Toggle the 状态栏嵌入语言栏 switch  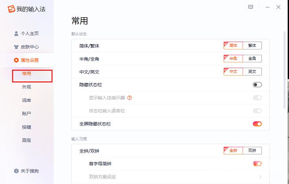click(257, 111)
